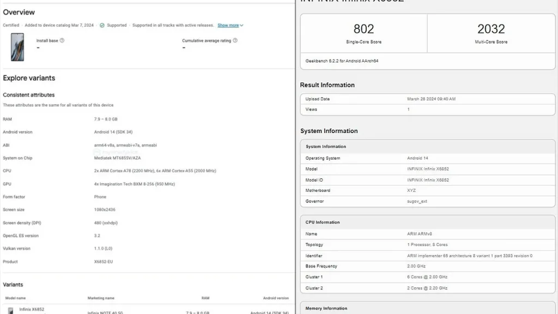Select the CPU Name ARM ARMv8 value
The image size is (558, 314).
click(420, 234)
